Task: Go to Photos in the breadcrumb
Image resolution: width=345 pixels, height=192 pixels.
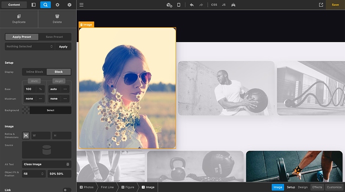Action: (86, 187)
